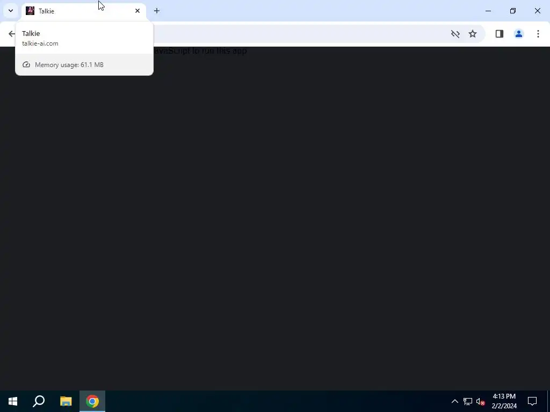Bookmark this page with the star icon
Viewport: 550px width, 412px height.
[473, 34]
